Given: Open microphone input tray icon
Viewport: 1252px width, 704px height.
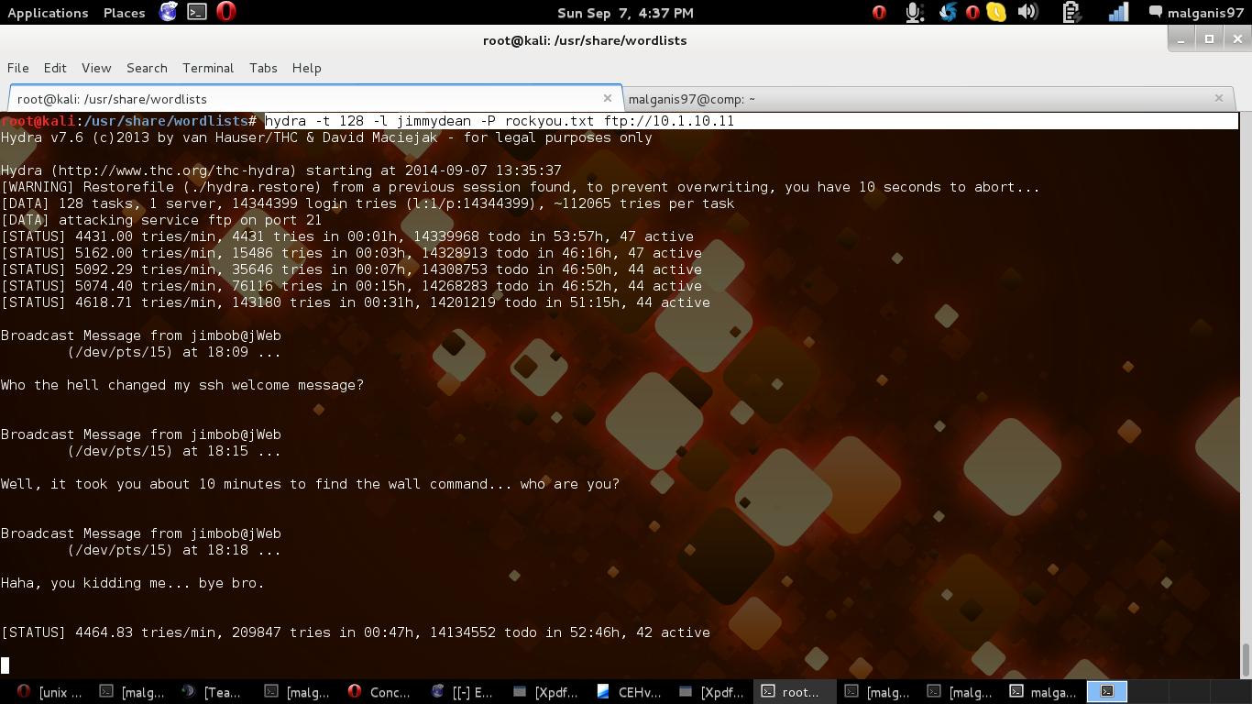Looking at the screenshot, I should click(x=914, y=12).
